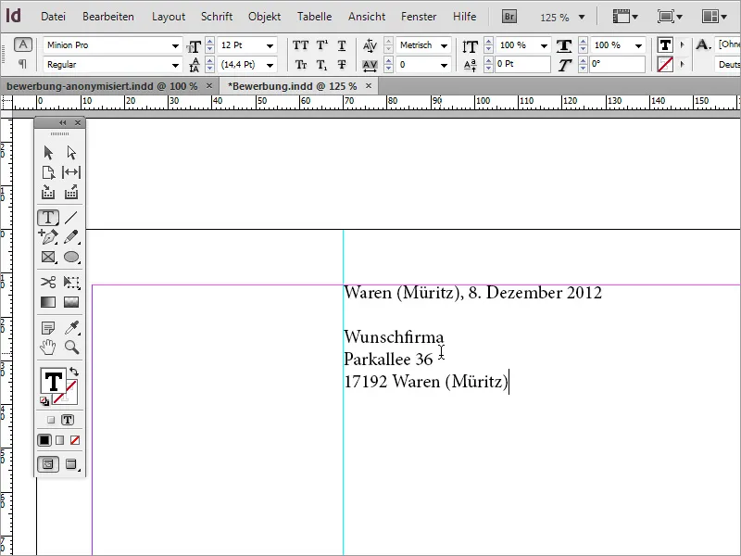Open screen mode dropdown in app bar
The width and height of the screenshot is (741, 556).
coord(670,17)
